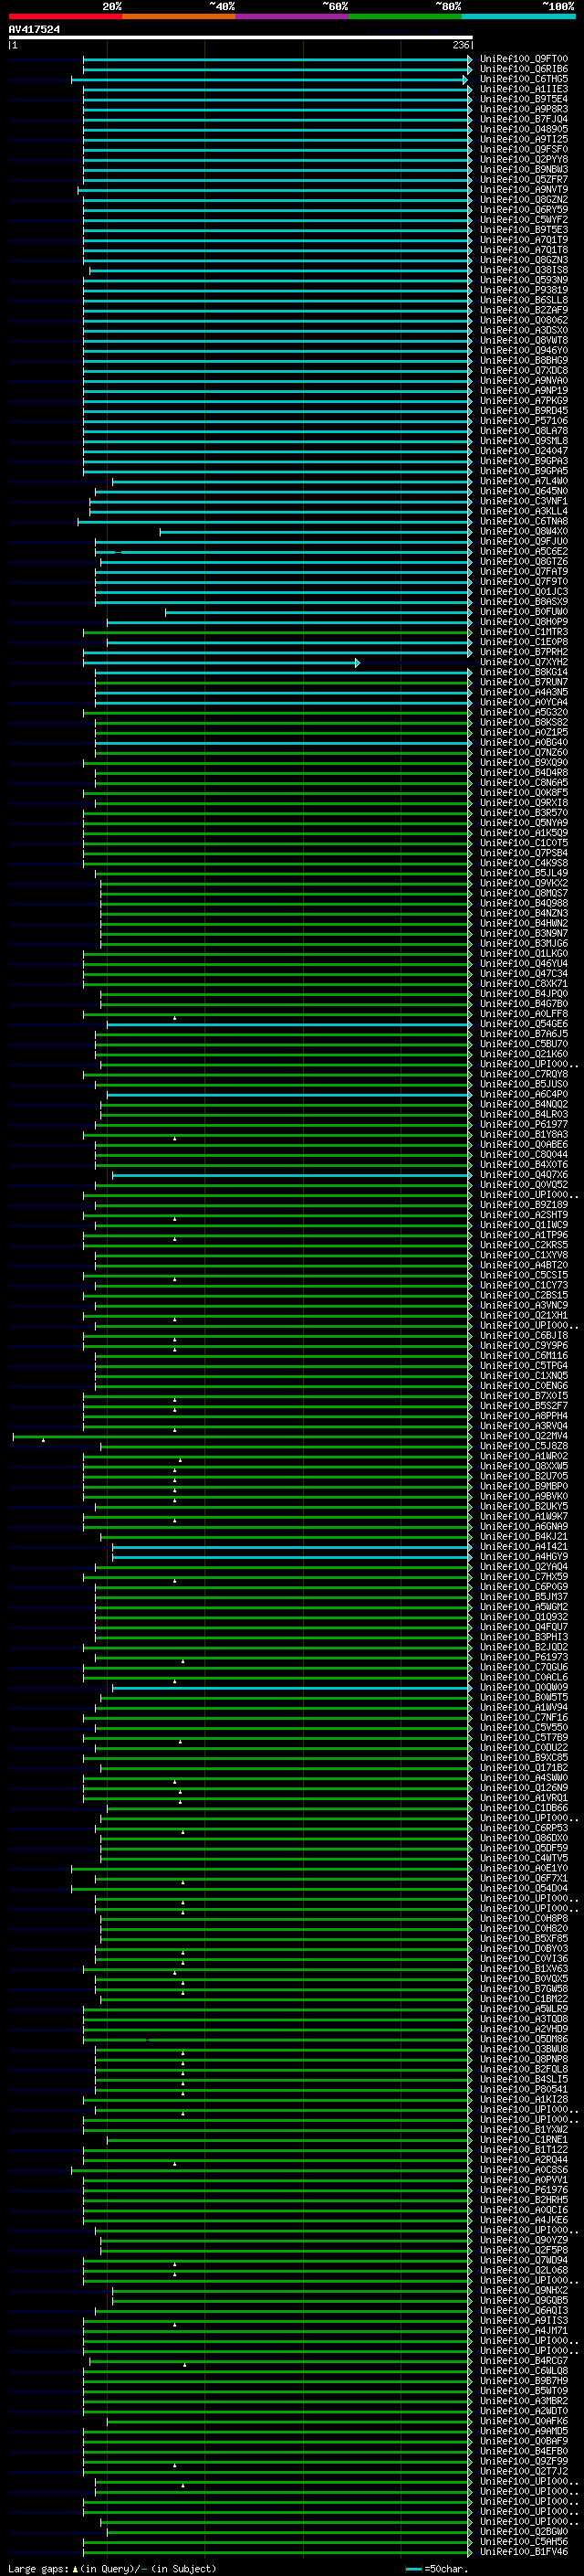Select the UniRef100_P61977 label

[523, 1124]
